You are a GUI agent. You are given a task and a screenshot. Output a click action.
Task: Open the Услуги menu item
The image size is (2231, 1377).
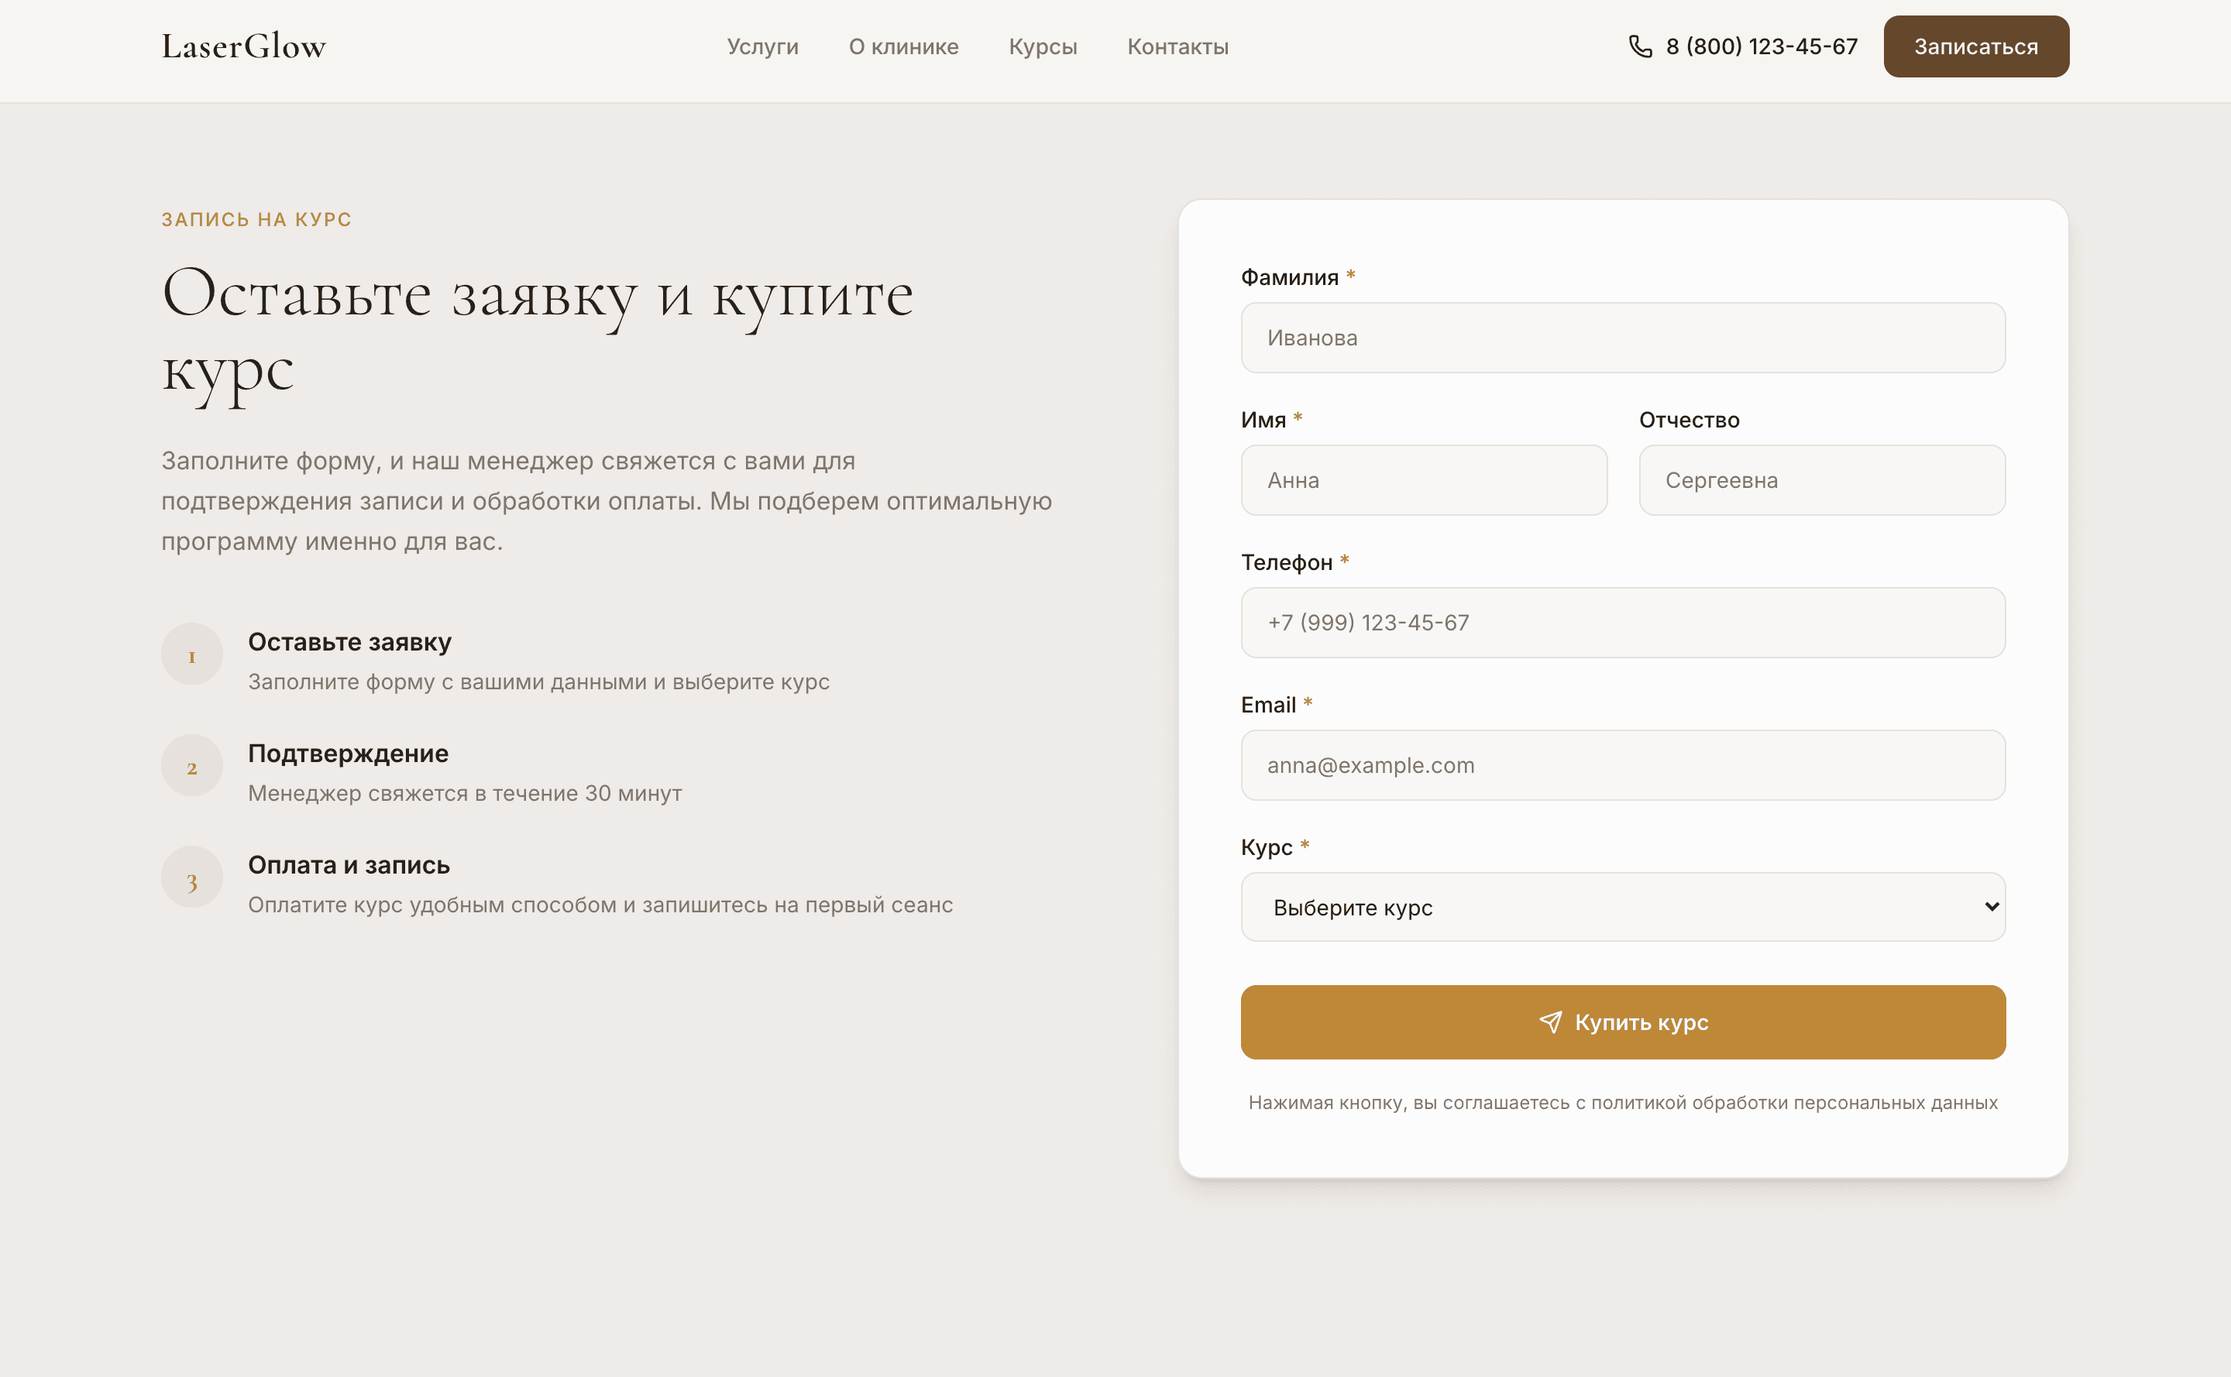click(x=762, y=46)
